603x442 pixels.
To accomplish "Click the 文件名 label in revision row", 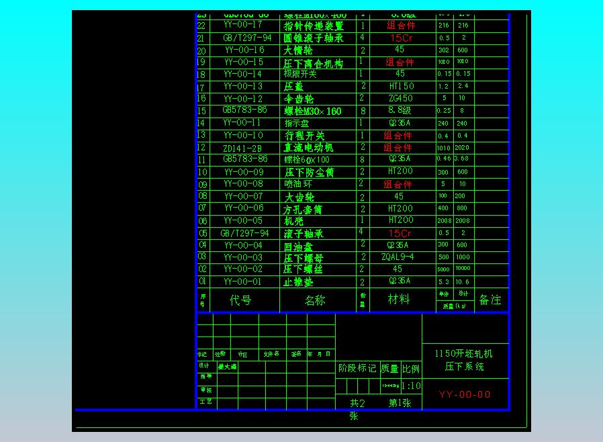I will [x=271, y=354].
